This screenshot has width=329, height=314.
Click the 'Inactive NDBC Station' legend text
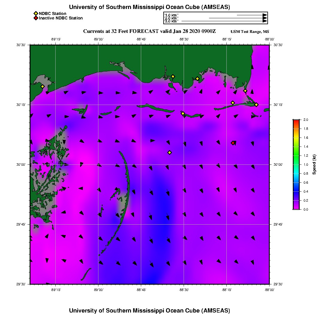pyautogui.click(x=61, y=18)
